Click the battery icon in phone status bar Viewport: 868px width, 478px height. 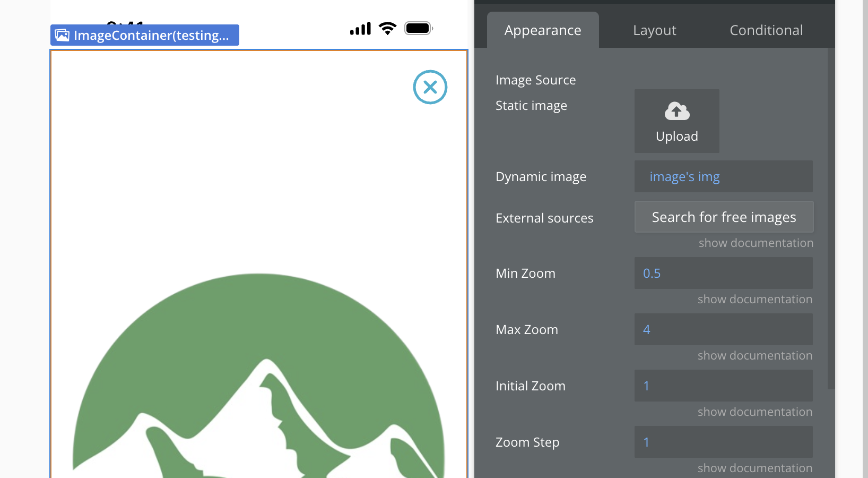tap(419, 29)
